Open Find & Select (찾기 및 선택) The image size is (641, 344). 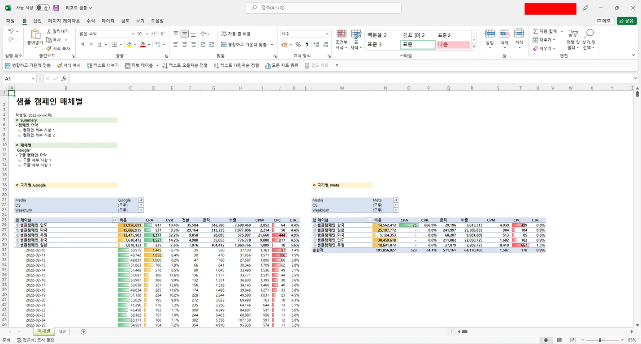point(589,40)
